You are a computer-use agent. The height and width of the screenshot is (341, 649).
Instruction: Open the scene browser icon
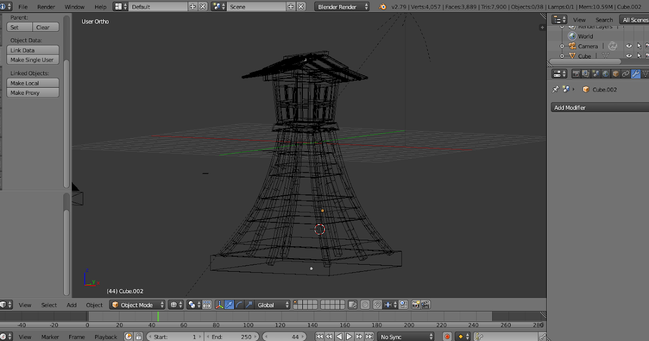tap(219, 7)
